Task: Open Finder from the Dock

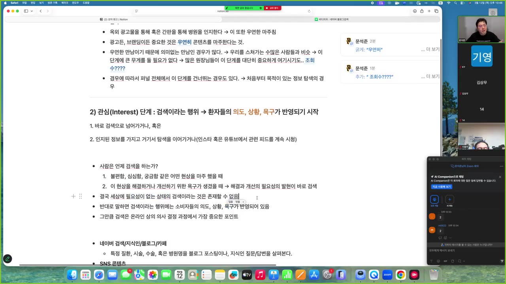Action: pos(72,275)
